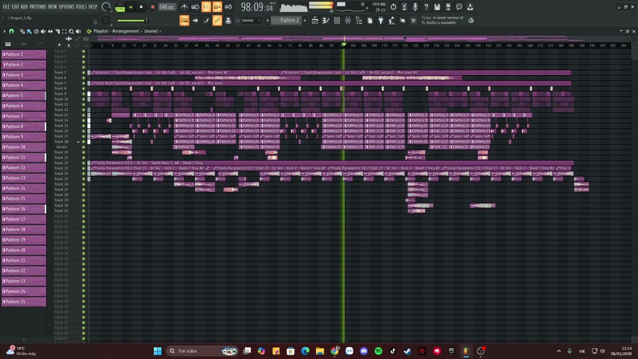Viewport: 638px width, 359px height.
Task: Click the stamp tool icon
Action: click(x=228, y=20)
